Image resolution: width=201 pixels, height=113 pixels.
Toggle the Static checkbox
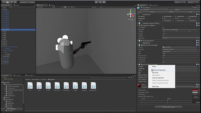(193, 8)
